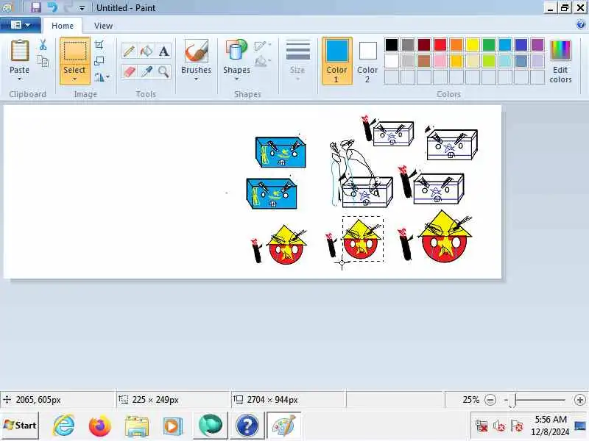589x441 pixels.
Task: Click the selected red ball drawing
Action: [362, 240]
